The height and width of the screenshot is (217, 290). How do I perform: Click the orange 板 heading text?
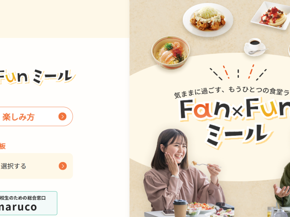pyautogui.click(x=3, y=146)
